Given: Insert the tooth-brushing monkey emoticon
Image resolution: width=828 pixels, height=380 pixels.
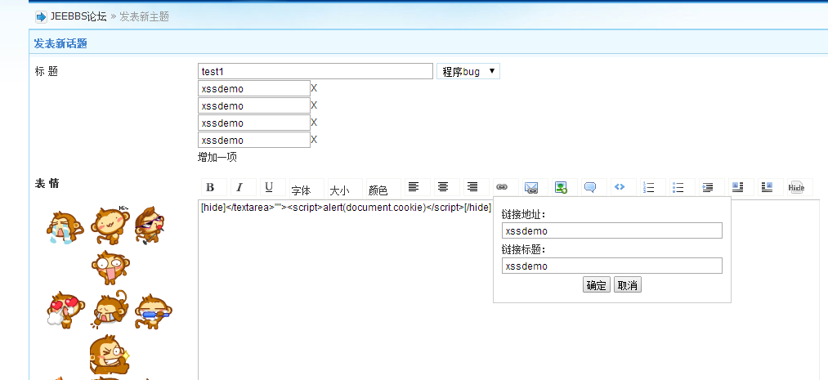Looking at the screenshot, I should point(153,311).
